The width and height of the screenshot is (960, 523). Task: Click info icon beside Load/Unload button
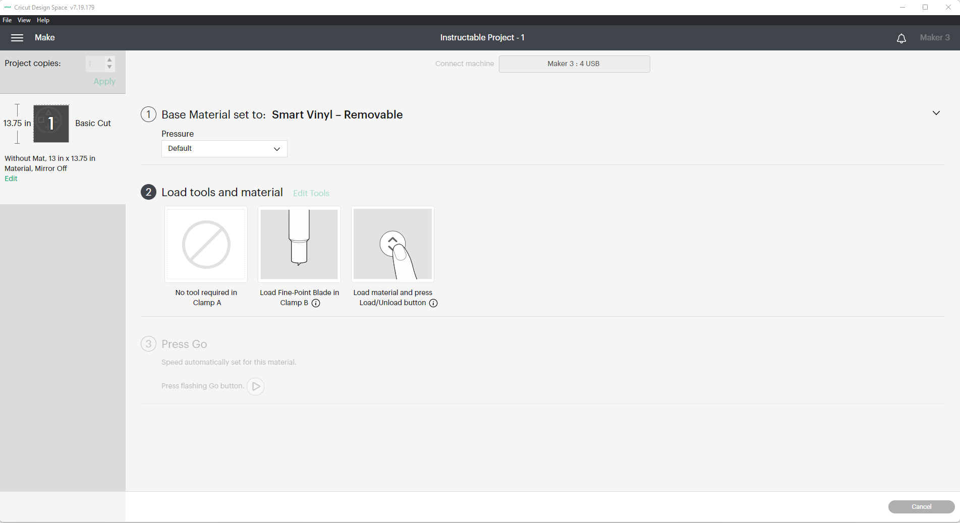click(433, 303)
